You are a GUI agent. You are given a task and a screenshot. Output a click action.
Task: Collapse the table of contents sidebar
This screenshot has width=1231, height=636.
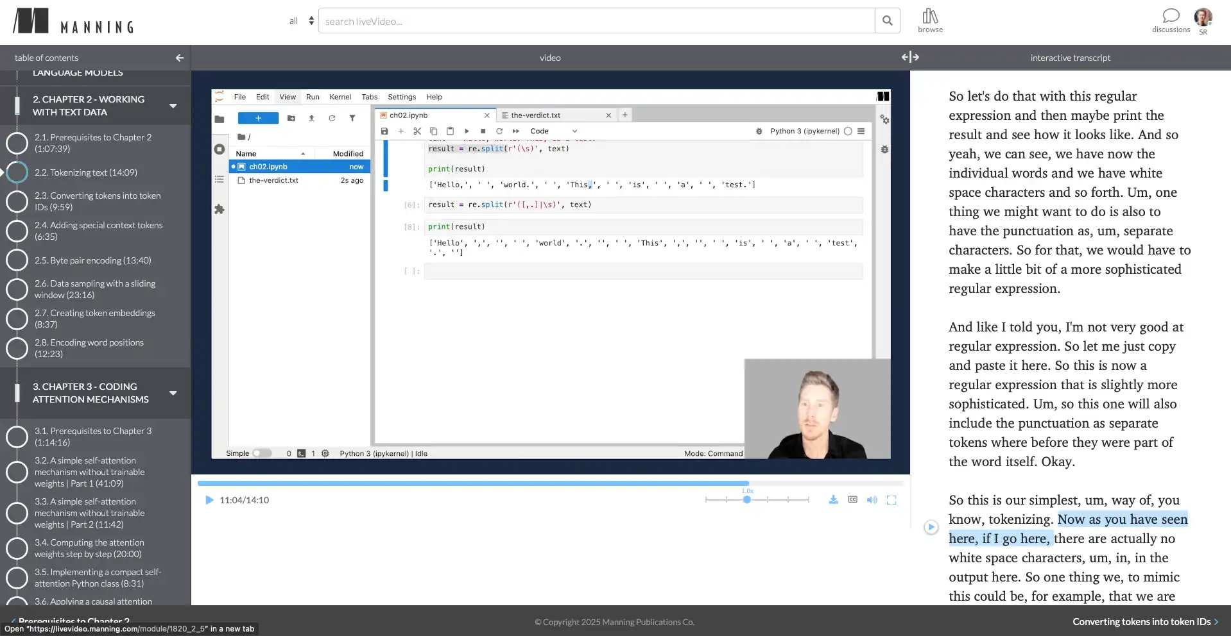tap(179, 57)
